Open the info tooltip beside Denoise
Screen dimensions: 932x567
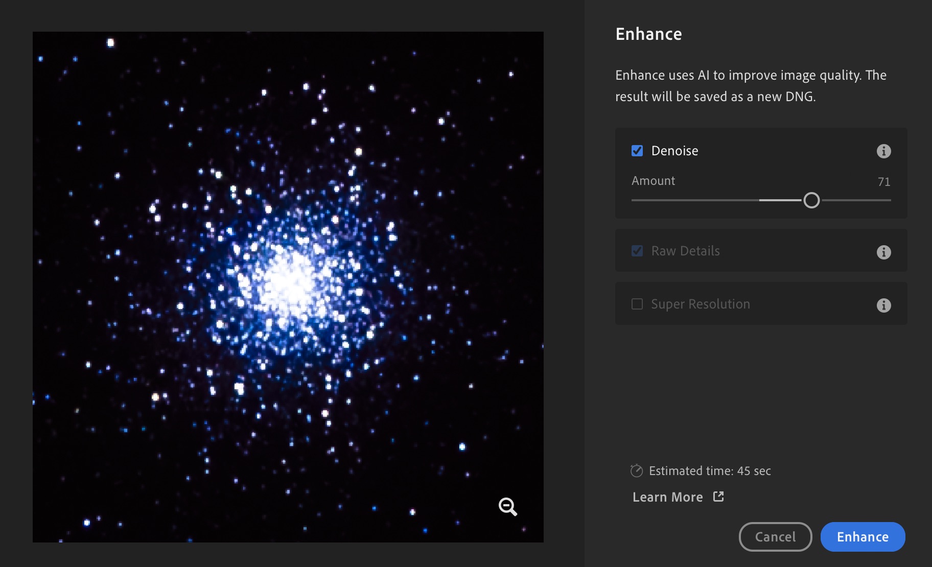883,151
